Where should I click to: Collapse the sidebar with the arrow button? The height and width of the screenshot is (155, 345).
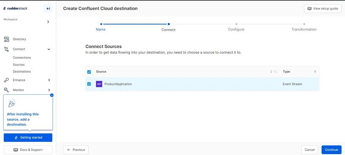[x=48, y=9]
